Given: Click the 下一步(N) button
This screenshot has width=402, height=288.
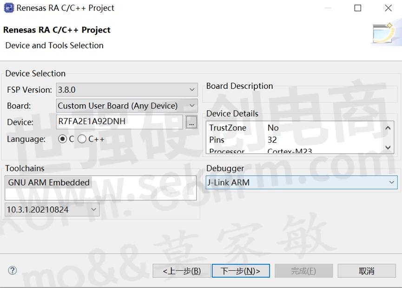Looking at the screenshot, I should pos(240,271).
